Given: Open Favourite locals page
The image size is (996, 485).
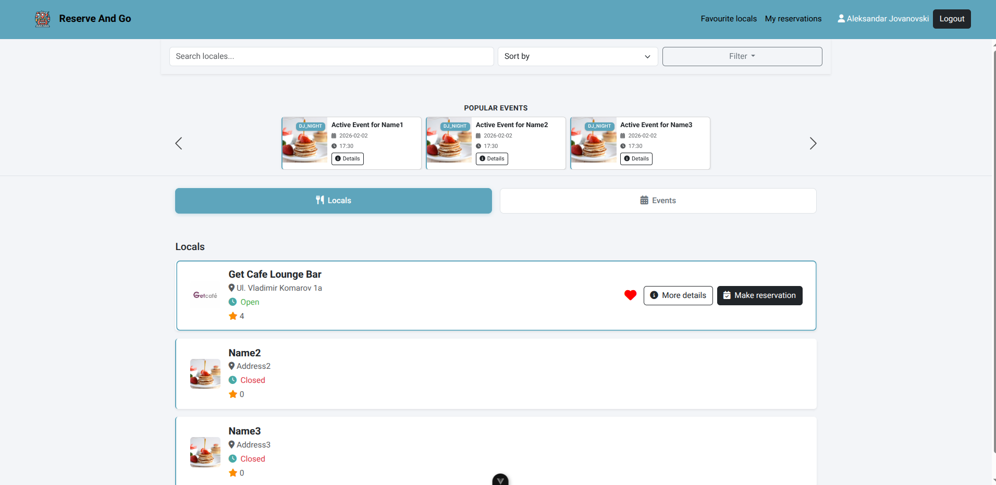Looking at the screenshot, I should pyautogui.click(x=728, y=19).
